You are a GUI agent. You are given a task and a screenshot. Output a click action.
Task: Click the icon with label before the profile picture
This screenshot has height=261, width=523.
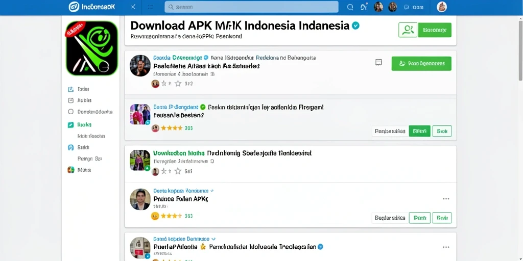[414, 7]
